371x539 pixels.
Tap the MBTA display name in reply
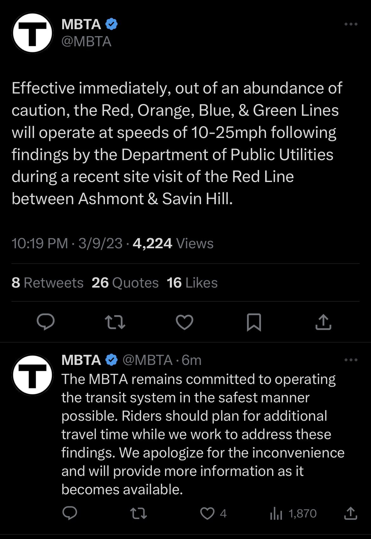81,360
